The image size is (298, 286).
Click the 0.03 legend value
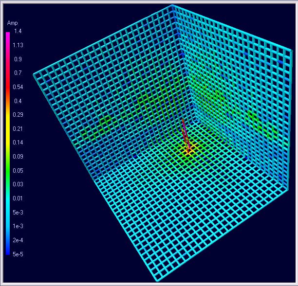click(x=18, y=184)
